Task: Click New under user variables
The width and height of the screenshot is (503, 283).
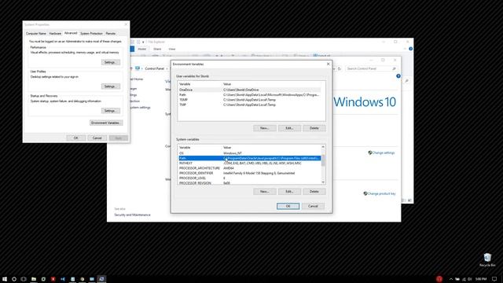Action: point(265,128)
